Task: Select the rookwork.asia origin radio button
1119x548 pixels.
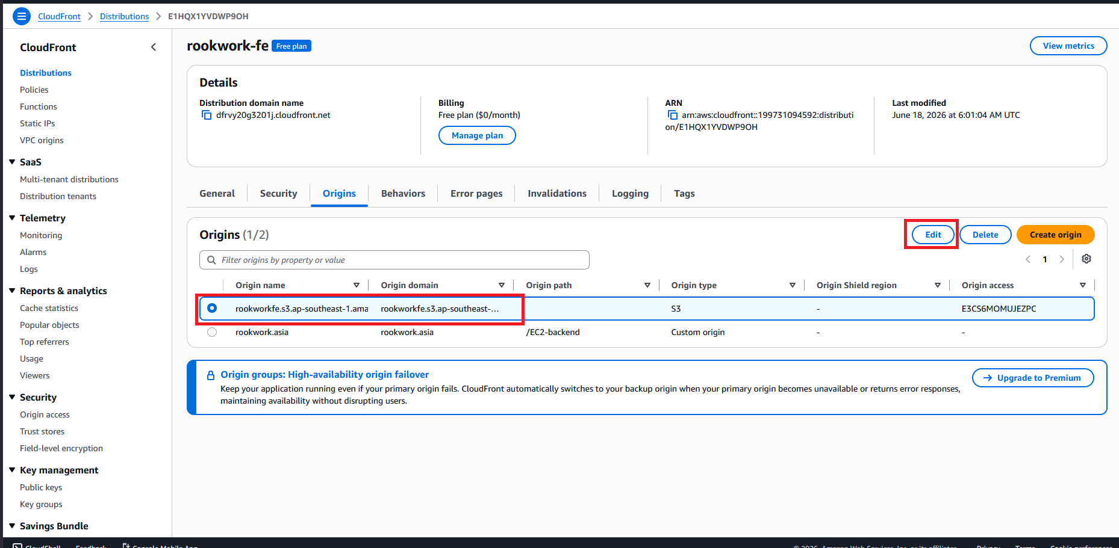Action: pos(212,332)
